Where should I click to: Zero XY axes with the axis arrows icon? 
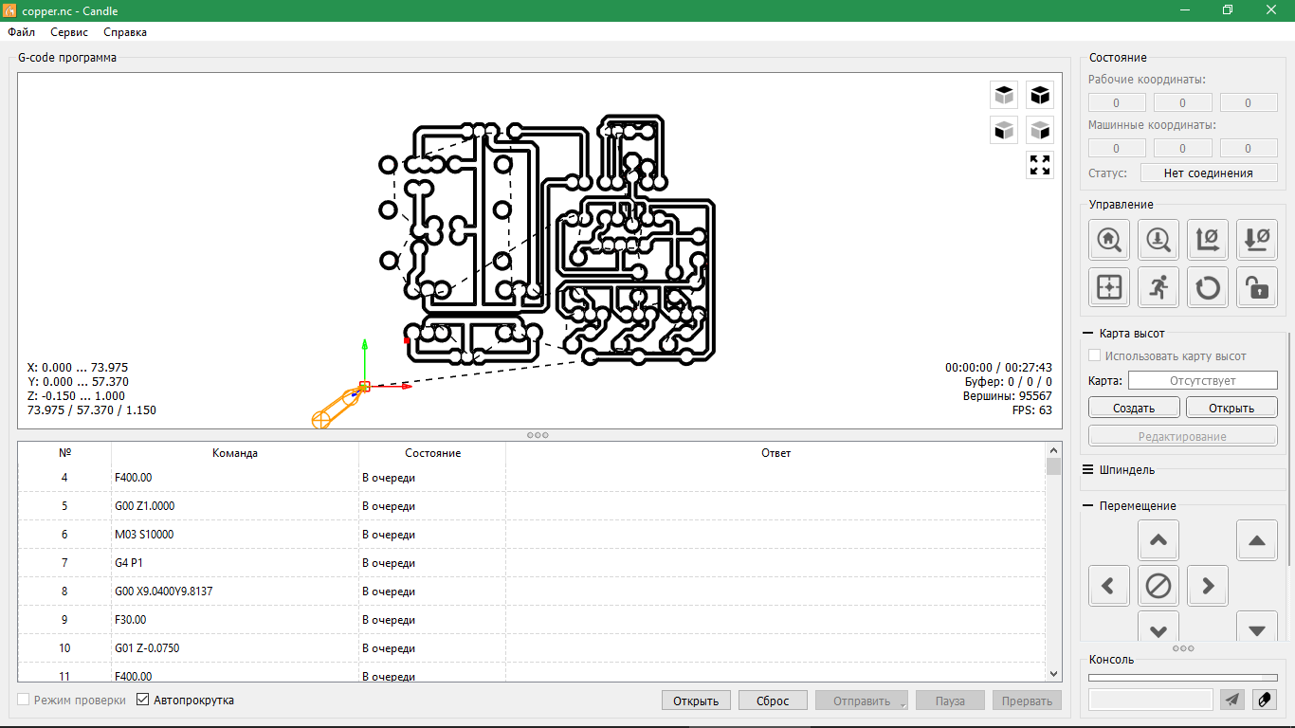(1208, 239)
